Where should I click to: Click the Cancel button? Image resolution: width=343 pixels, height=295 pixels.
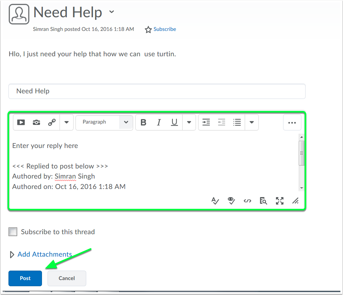pyautogui.click(x=67, y=278)
